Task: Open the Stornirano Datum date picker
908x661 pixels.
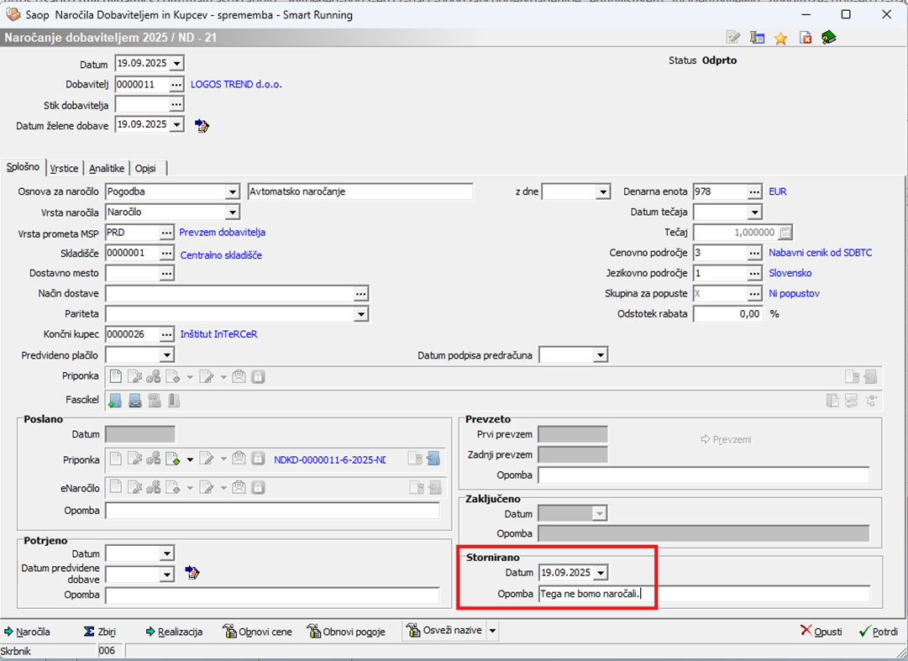Action: click(x=601, y=573)
